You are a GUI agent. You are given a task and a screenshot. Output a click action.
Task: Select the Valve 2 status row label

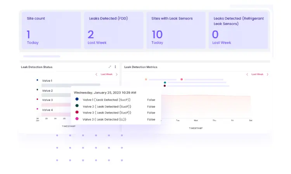[x=47, y=90]
